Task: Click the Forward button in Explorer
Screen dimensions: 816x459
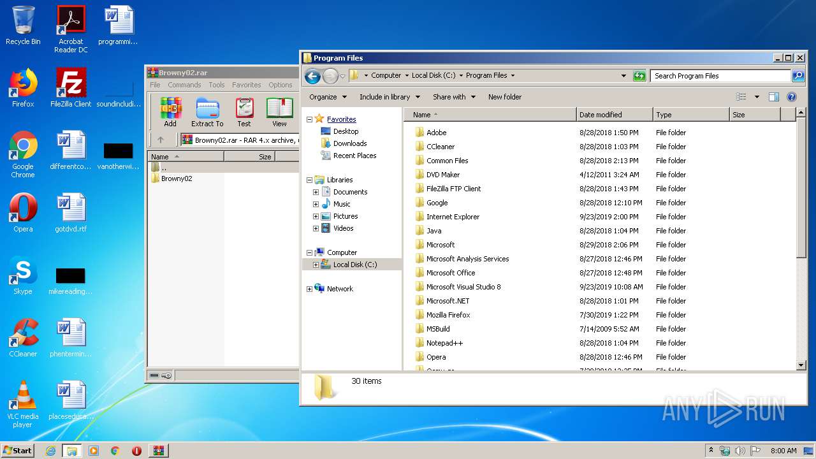Action: point(330,76)
